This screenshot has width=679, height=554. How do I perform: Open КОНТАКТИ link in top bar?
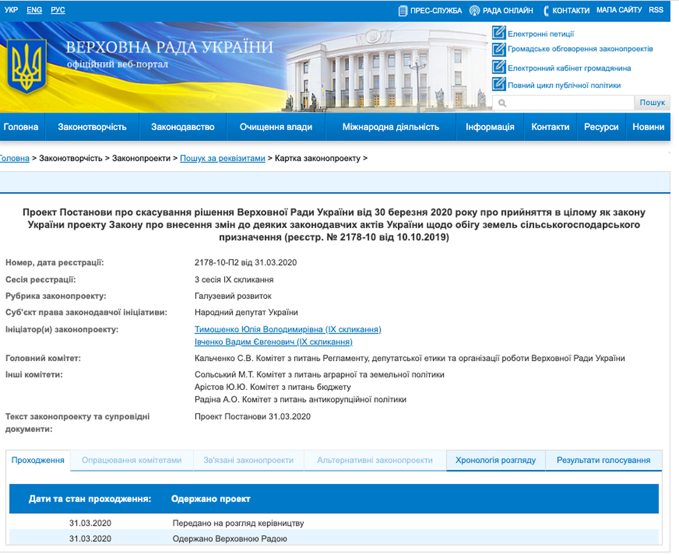click(571, 11)
